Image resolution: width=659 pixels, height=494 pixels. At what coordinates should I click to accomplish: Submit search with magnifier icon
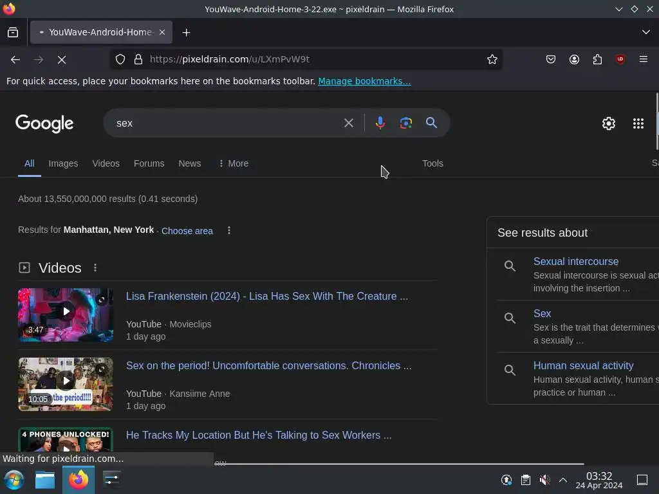point(432,123)
